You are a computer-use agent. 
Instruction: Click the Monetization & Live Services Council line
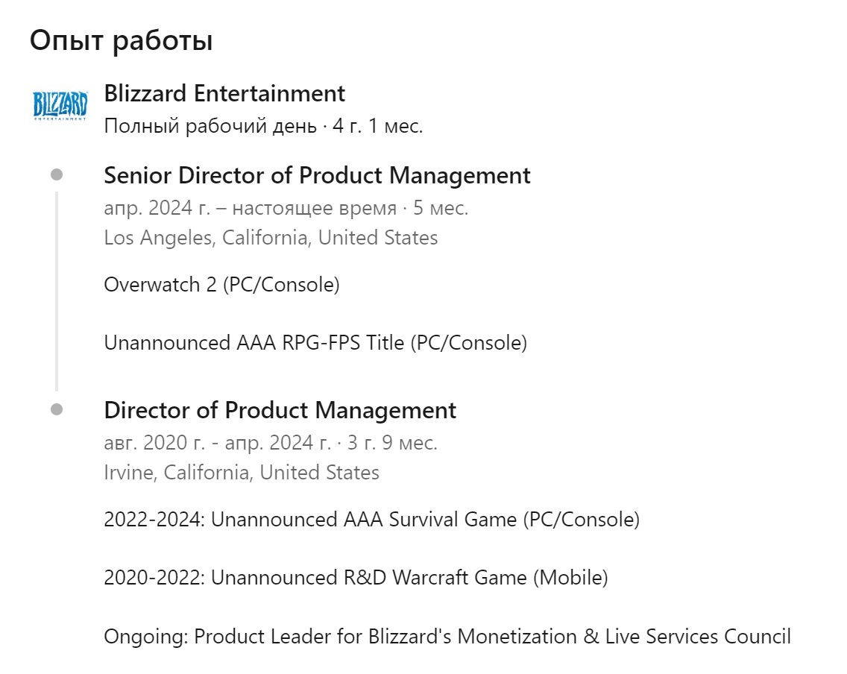pyautogui.click(x=447, y=637)
